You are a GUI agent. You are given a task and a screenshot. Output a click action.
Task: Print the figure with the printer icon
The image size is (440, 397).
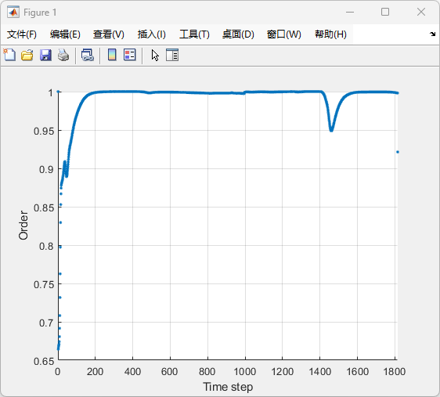coord(63,55)
